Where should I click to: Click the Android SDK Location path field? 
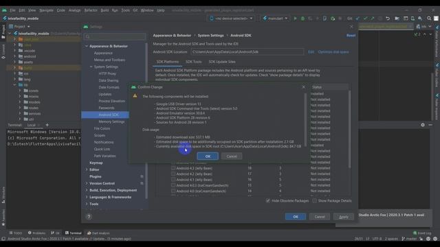pyautogui.click(x=247, y=52)
